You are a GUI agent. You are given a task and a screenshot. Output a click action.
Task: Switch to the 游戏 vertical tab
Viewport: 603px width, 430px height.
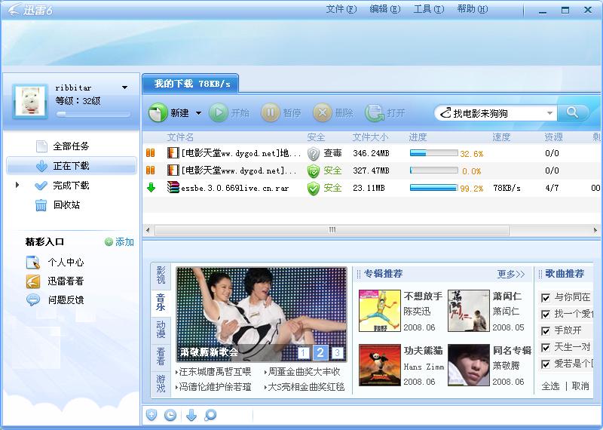tap(161, 383)
